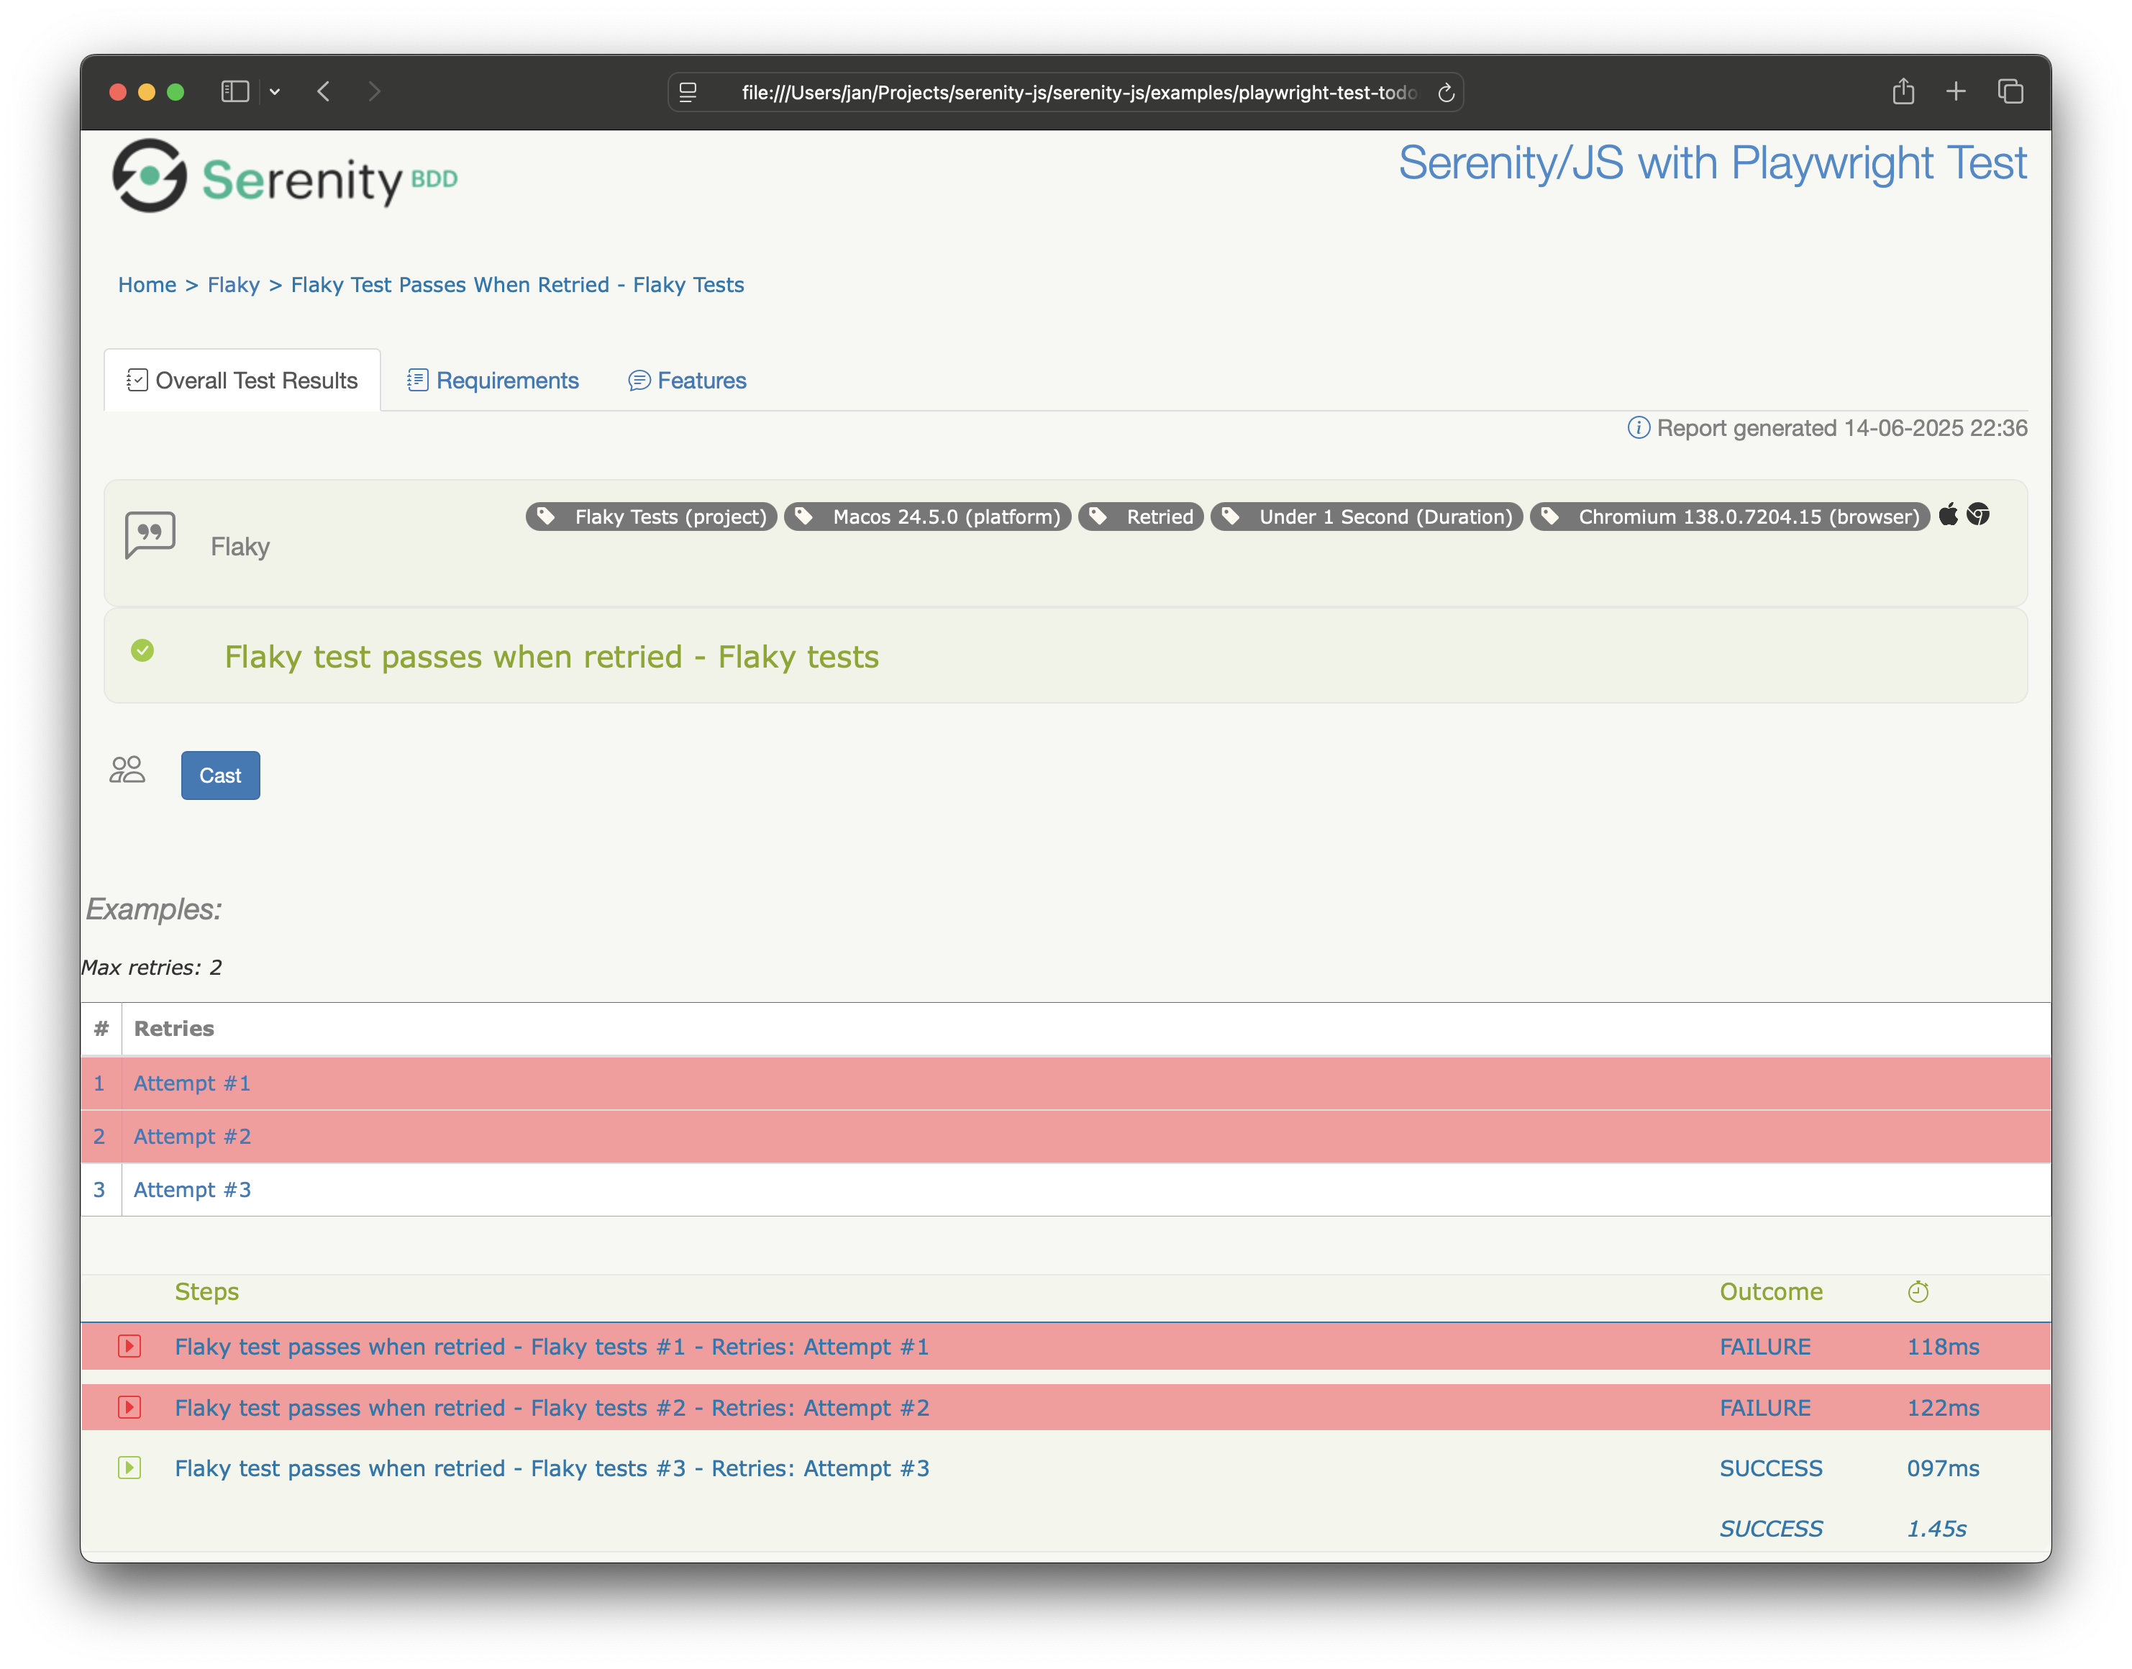
Task: Go back with browser back arrow
Action: coord(324,92)
